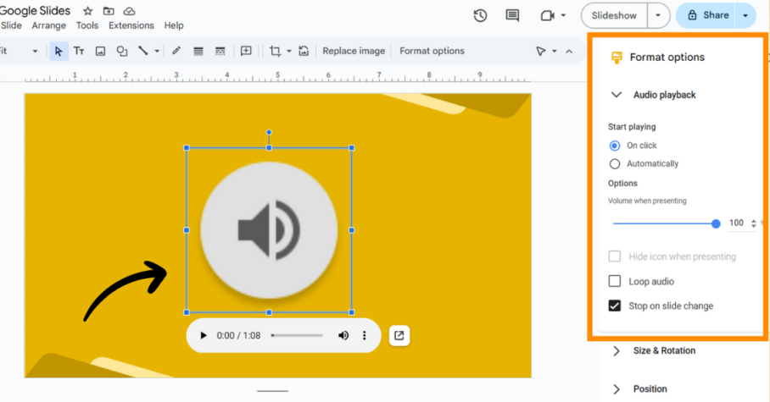Click the rotation handle above audio icon
Image resolution: width=770 pixels, height=402 pixels.
pos(269,132)
